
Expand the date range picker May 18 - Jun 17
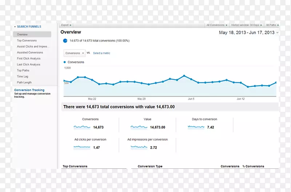[249, 33]
